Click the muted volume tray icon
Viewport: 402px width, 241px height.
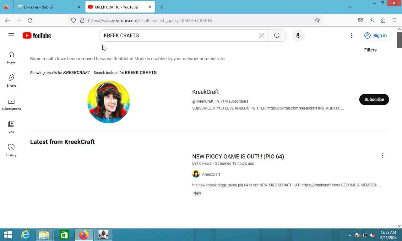click(x=372, y=235)
